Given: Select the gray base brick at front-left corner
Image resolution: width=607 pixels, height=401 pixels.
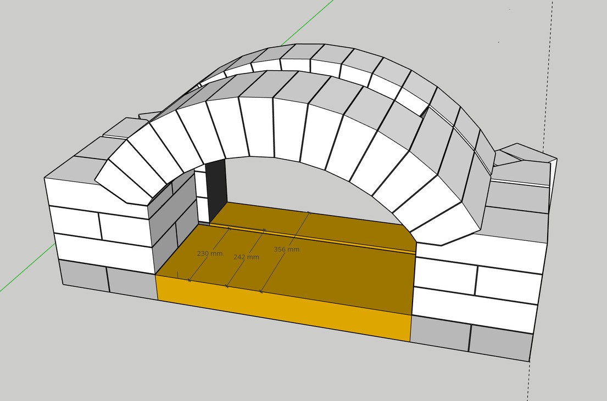Looking at the screenshot, I should point(83,274).
